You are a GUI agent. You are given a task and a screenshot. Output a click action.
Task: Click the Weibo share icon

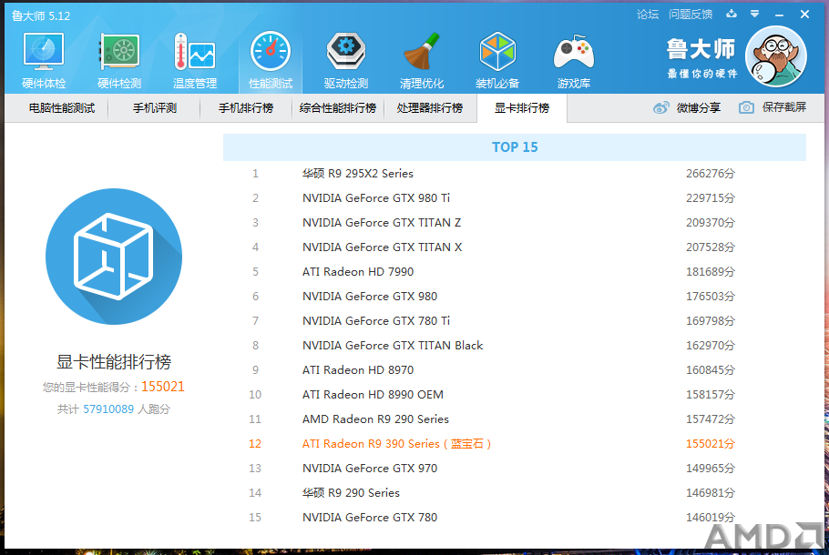click(660, 107)
